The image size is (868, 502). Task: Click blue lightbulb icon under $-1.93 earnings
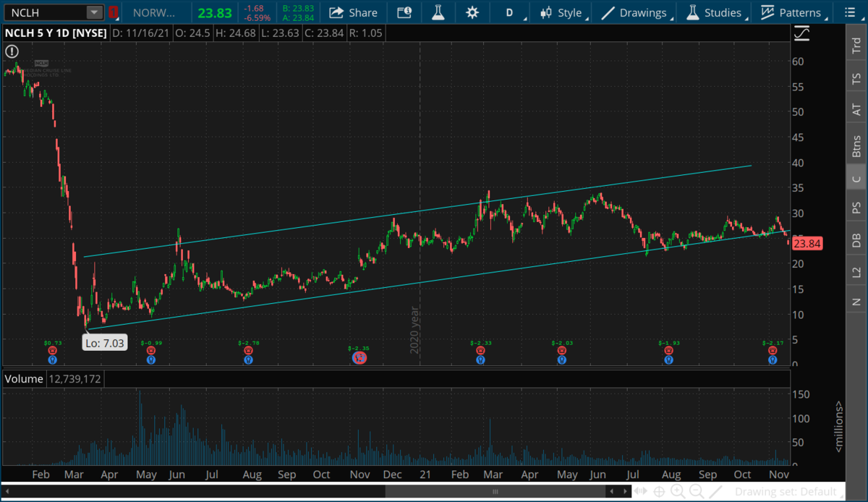[669, 360]
